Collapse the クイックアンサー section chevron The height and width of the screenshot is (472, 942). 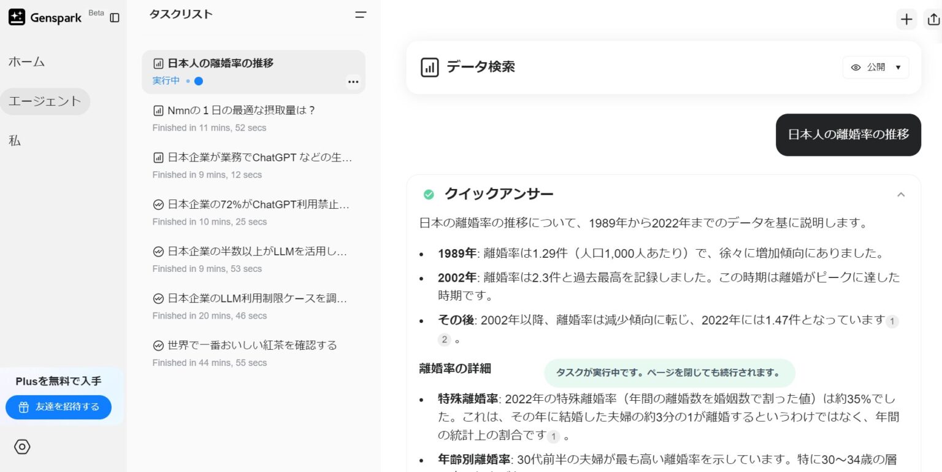901,194
